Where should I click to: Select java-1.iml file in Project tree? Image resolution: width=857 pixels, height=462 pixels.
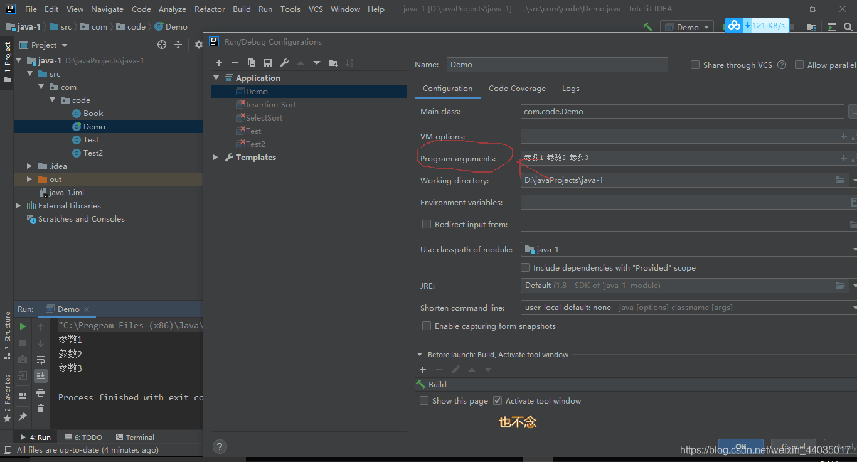pos(67,193)
